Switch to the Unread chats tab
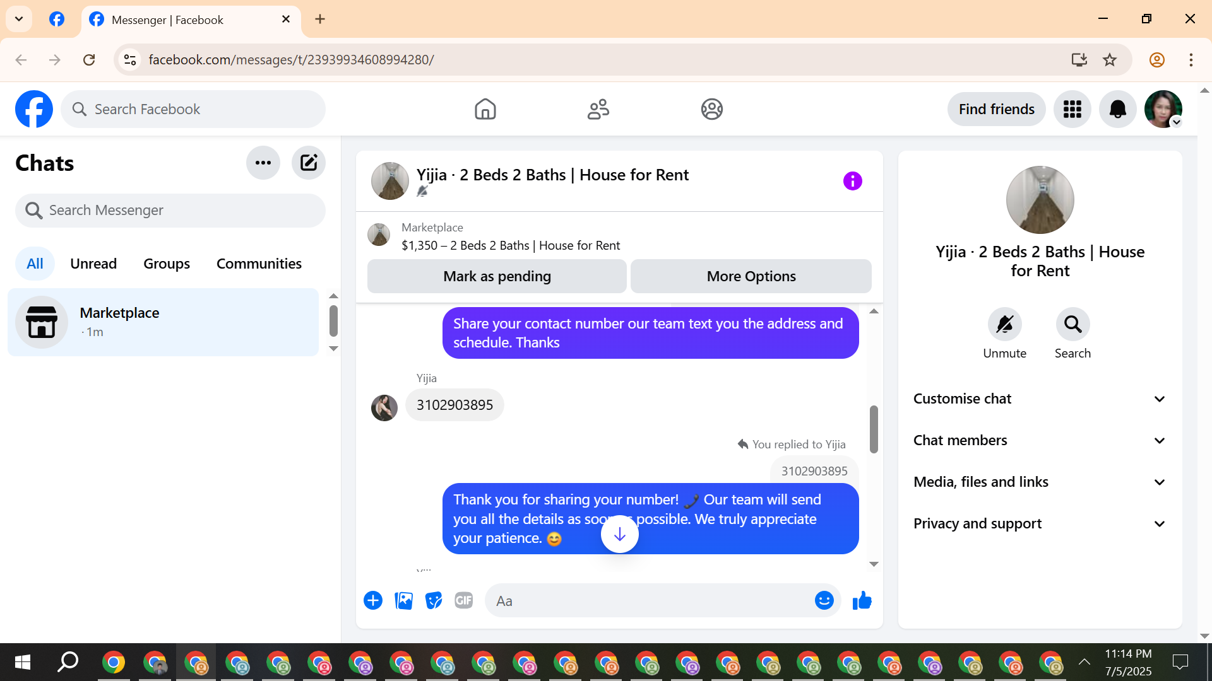This screenshot has height=681, width=1212. click(x=93, y=264)
